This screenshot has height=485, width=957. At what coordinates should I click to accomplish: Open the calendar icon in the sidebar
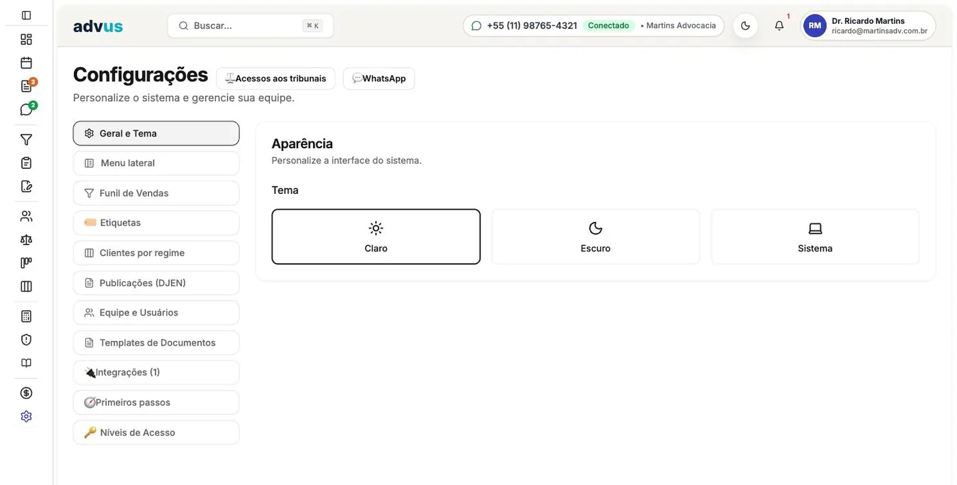pyautogui.click(x=26, y=63)
